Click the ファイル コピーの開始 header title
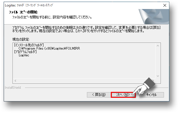Screen dimensions: 179x113 pos(23,12)
